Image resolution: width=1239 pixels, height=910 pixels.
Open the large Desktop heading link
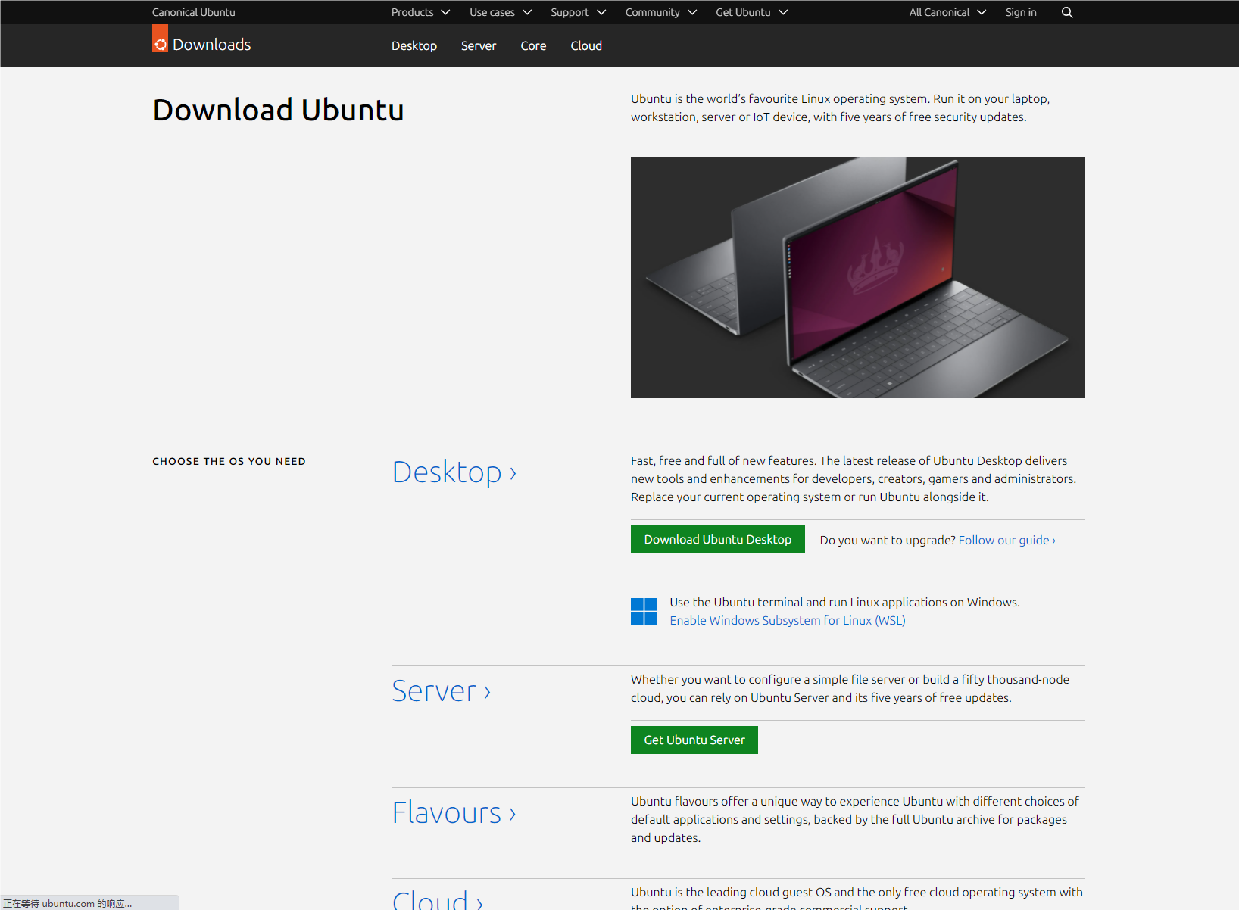tap(454, 472)
